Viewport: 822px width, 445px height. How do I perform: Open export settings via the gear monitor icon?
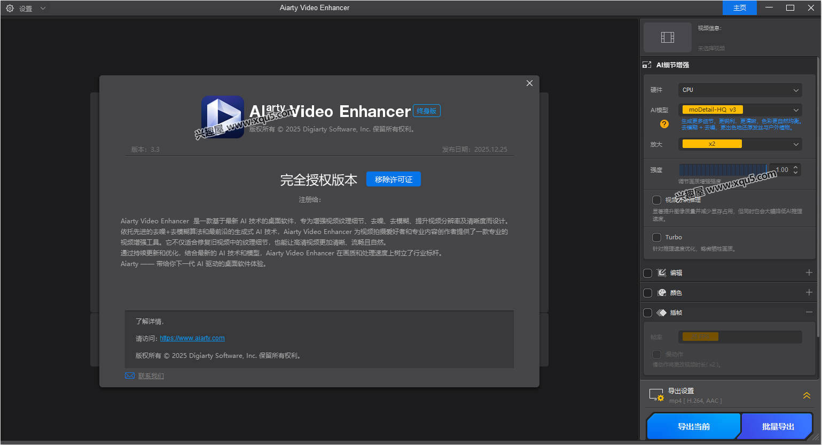pyautogui.click(x=656, y=394)
